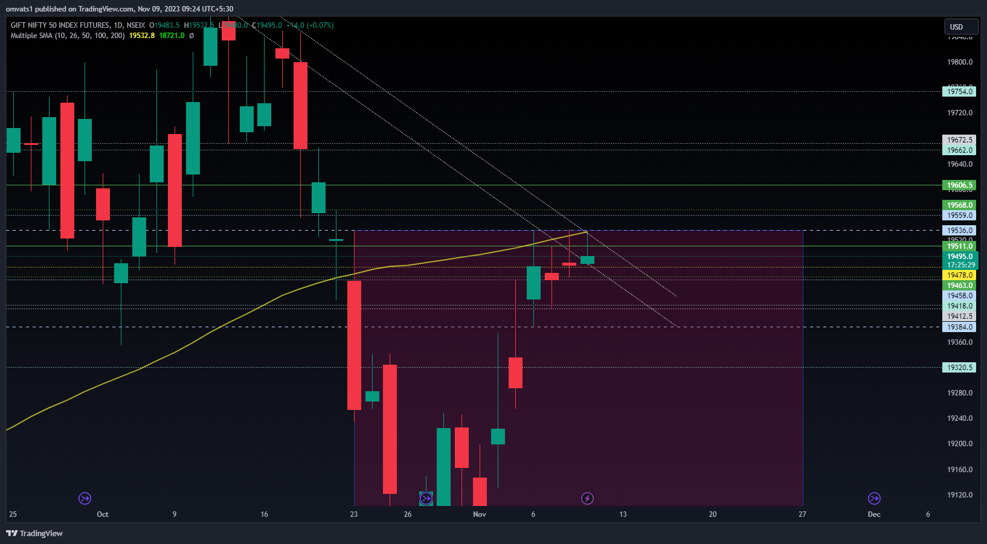Viewport: 987px width, 544px height.
Task: Click the green SMA value 18721.0
Action: (172, 36)
